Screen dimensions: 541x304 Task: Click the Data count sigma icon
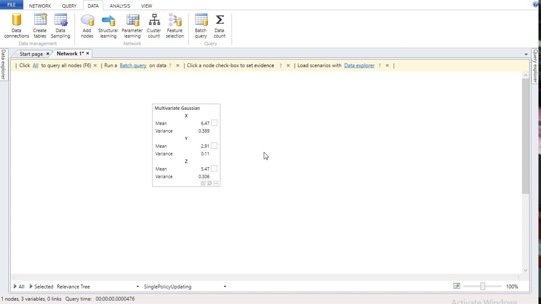click(219, 20)
